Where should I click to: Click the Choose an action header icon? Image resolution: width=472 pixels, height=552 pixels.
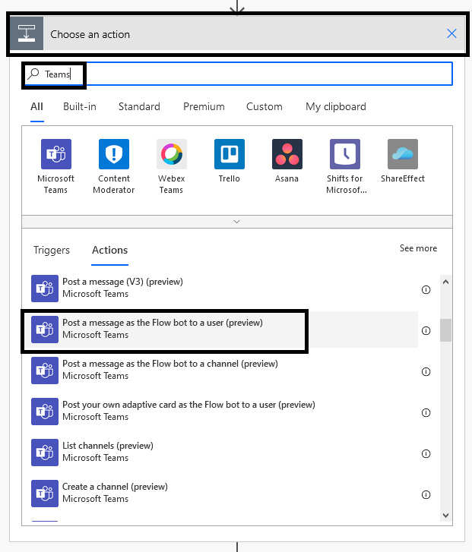point(27,34)
